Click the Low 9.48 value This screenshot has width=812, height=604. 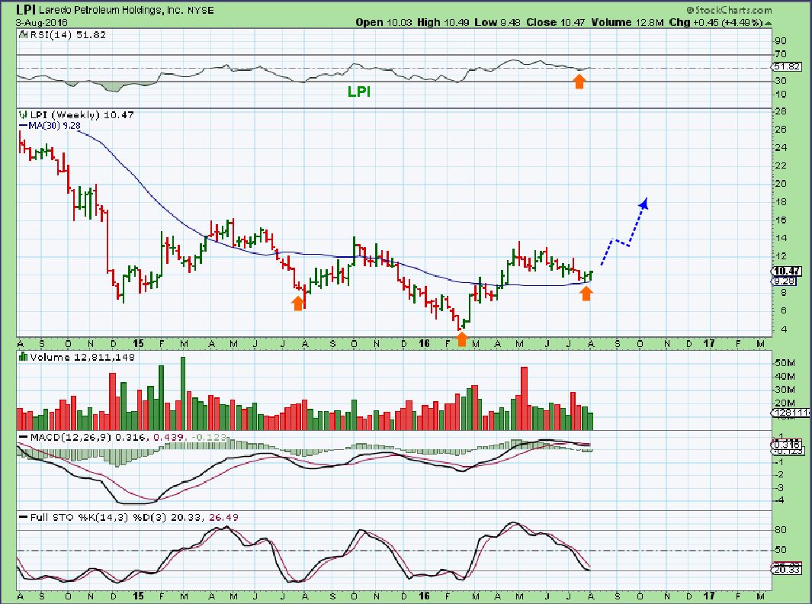point(497,22)
